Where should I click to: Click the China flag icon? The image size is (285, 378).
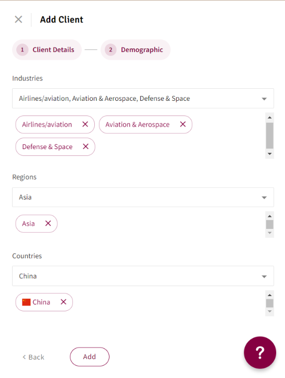tap(26, 302)
